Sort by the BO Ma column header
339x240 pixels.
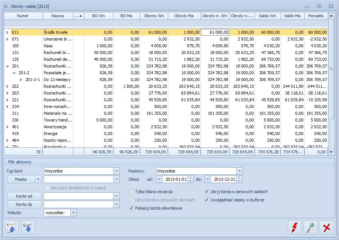pyautogui.click(x=126, y=16)
